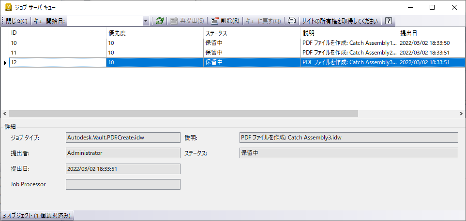
Task: Click the printer icon in toolbar
Action: [x=292, y=21]
